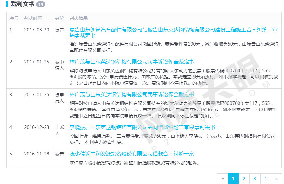The height and width of the screenshot is (184, 284).
Task: Go to page 2 of results
Action: click(244, 179)
